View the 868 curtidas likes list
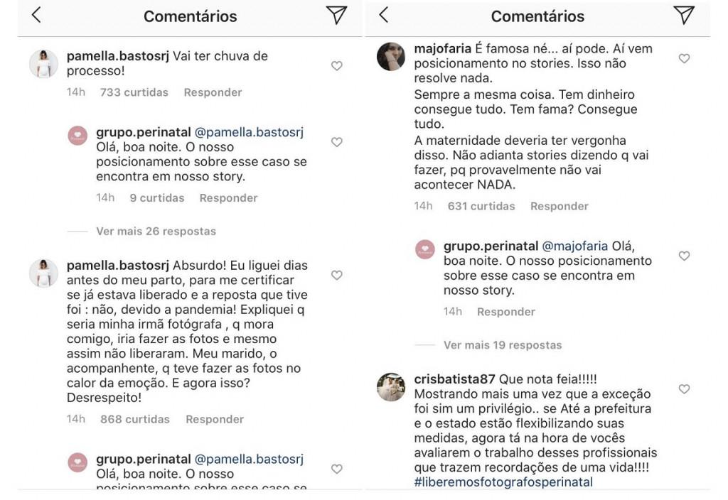Screen dimensions: 728x500 [x=134, y=419]
